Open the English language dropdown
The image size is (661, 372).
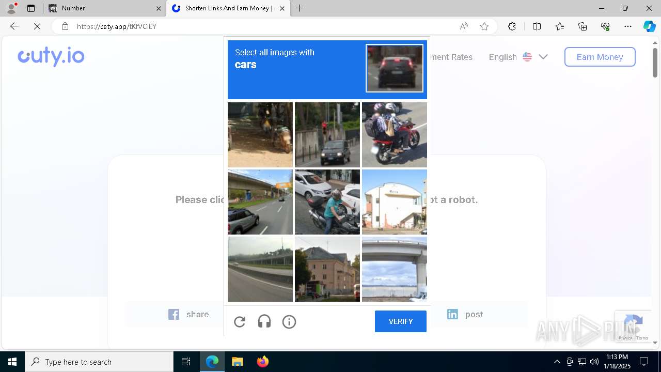[518, 57]
